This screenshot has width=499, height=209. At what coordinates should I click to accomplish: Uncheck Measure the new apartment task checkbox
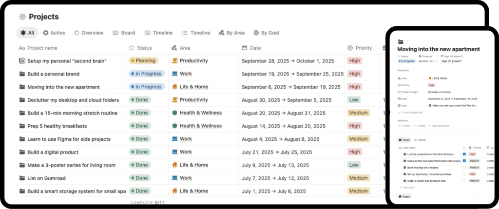(x=464, y=161)
